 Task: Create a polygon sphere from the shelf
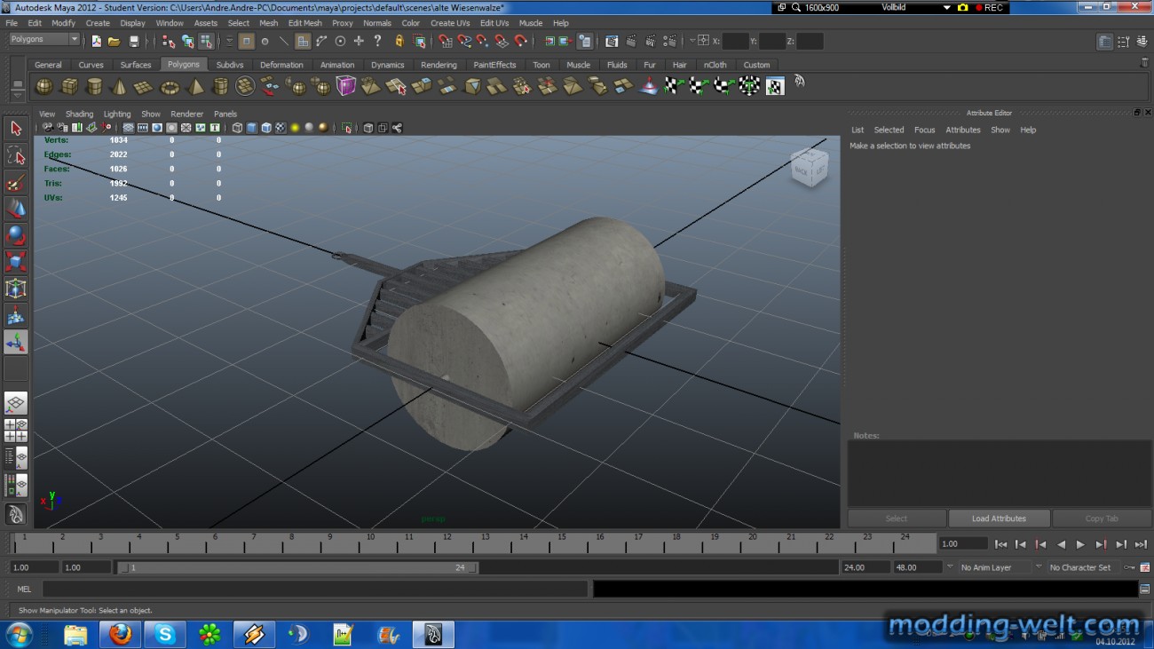click(x=43, y=86)
